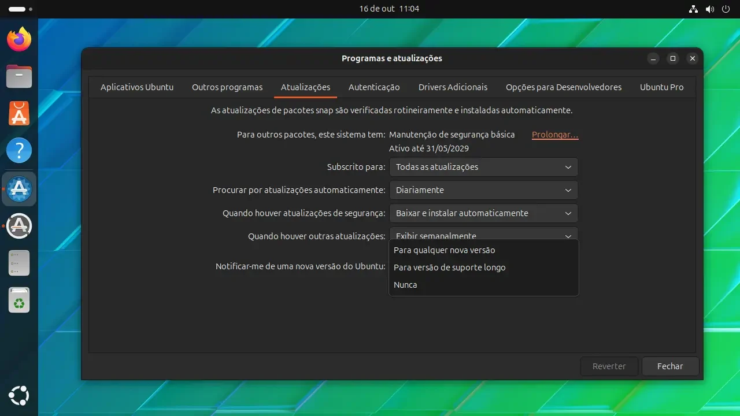Switch to Aplicativos Ubuntu tab
The image size is (740, 416).
pyautogui.click(x=137, y=87)
